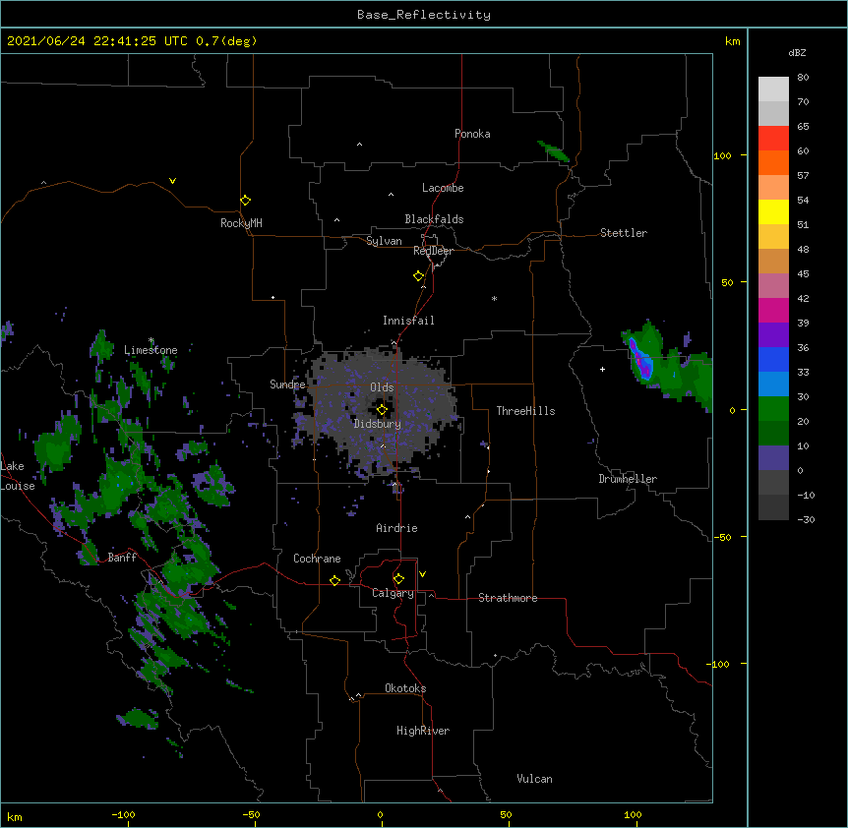The image size is (848, 828).
Task: Click the white asterisk marker east of Innisfail
Action: 494,298
